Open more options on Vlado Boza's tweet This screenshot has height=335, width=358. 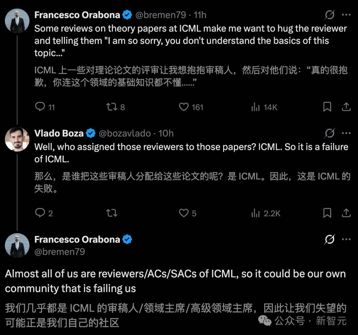tap(347, 133)
